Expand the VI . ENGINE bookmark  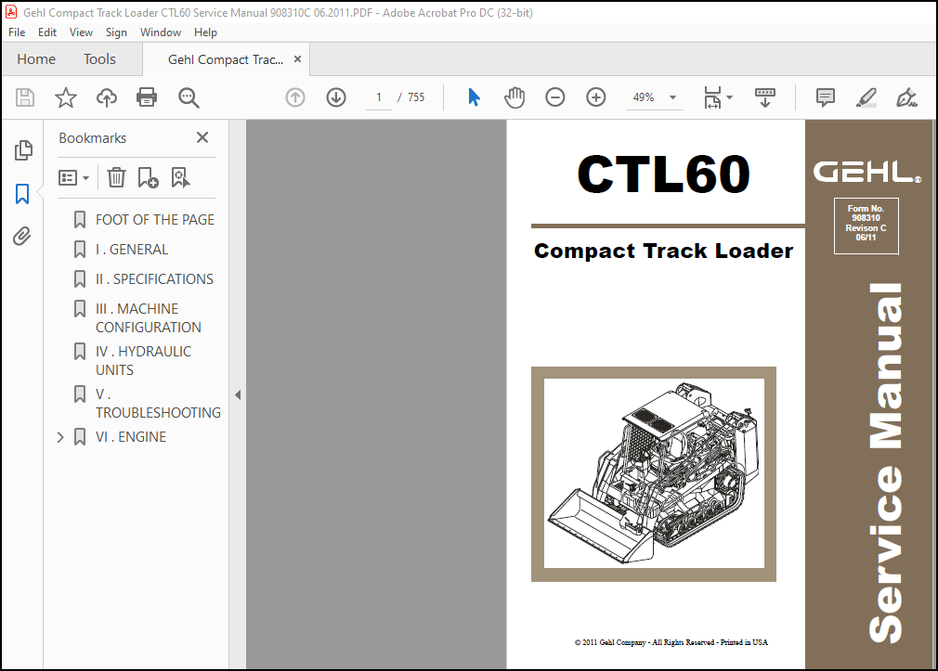[59, 437]
